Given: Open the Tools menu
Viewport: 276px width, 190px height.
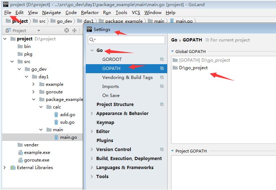Looking at the screenshot, I should tap(121, 13).
